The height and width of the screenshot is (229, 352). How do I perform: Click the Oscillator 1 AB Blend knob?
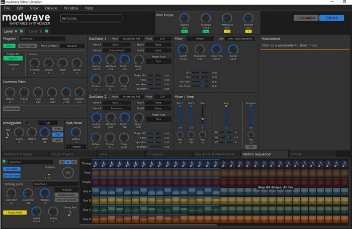coord(111,60)
